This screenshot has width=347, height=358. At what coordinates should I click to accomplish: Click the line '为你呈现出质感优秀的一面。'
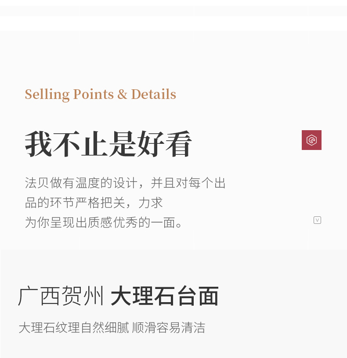pyautogui.click(x=104, y=223)
